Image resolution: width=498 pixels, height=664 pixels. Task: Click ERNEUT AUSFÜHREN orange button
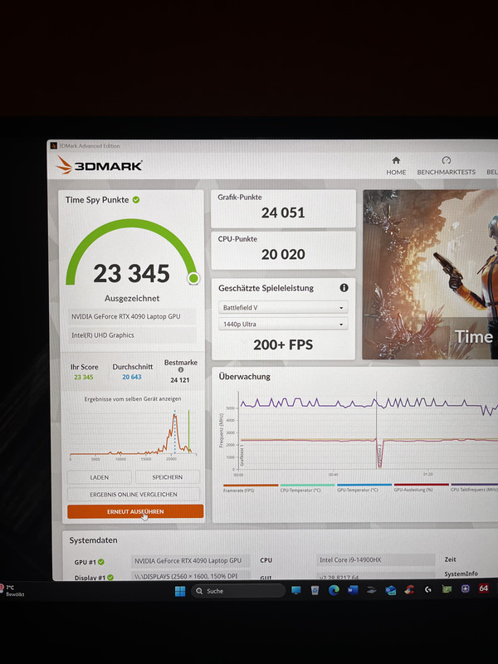(x=135, y=511)
